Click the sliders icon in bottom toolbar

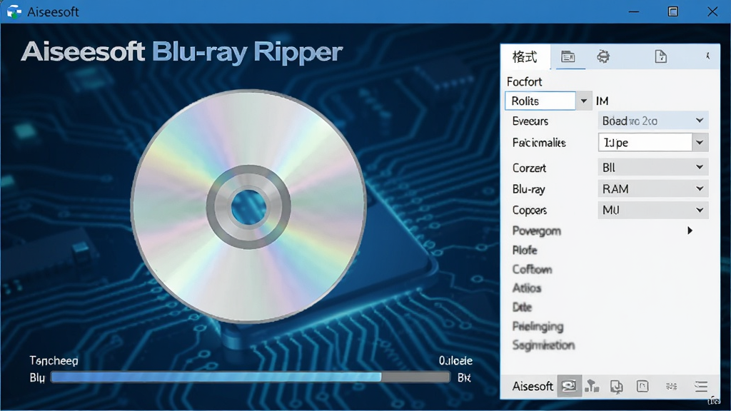pyautogui.click(x=671, y=386)
